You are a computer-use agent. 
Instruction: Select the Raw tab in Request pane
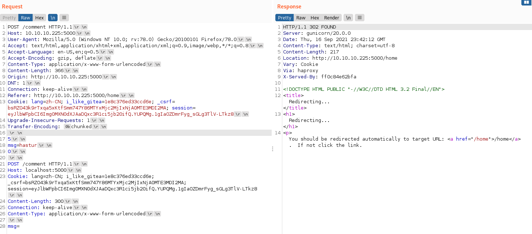click(x=26, y=18)
